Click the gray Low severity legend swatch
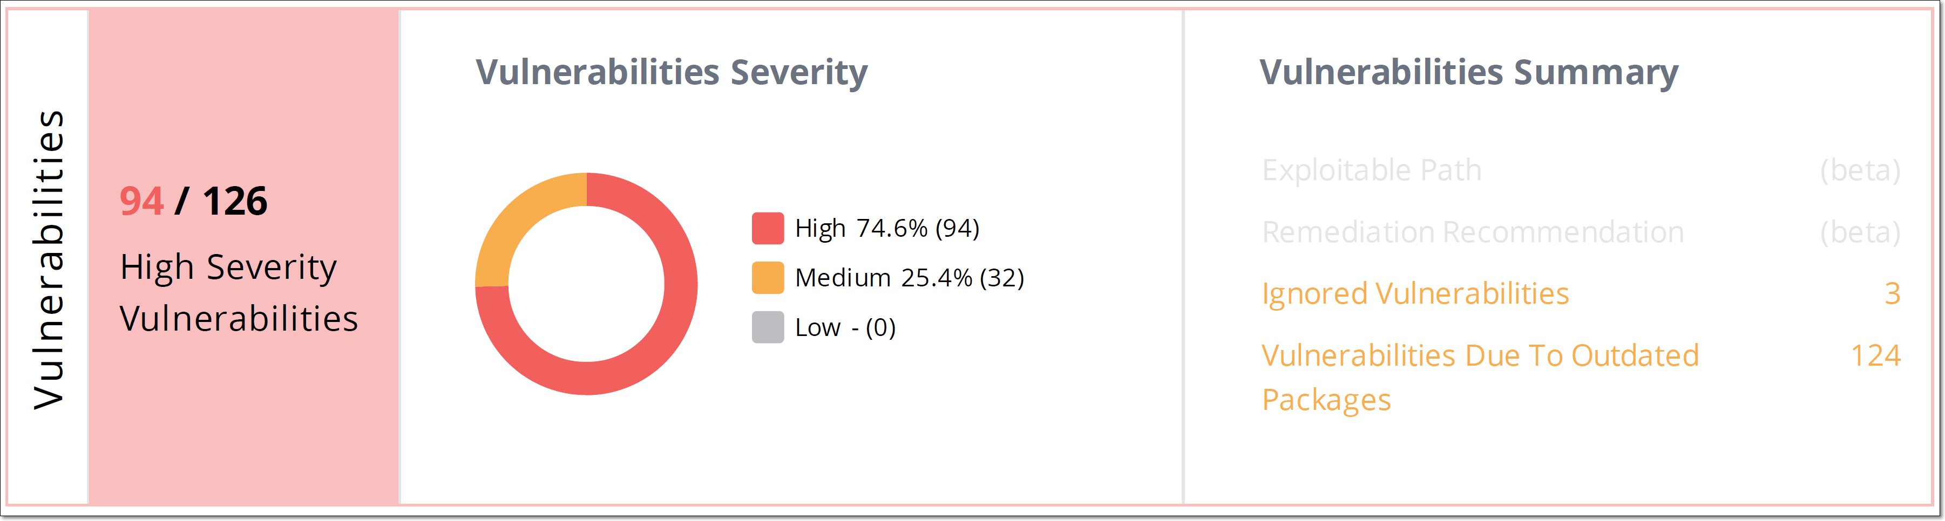This screenshot has height=521, width=1945. coord(767,327)
